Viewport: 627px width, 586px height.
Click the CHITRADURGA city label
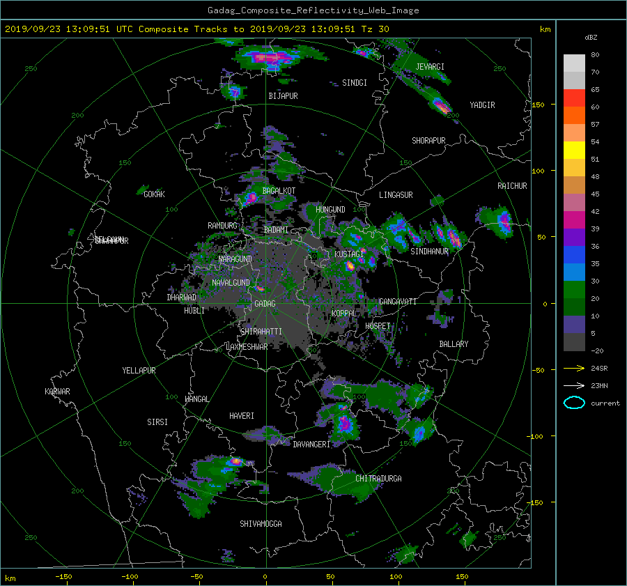tap(379, 479)
